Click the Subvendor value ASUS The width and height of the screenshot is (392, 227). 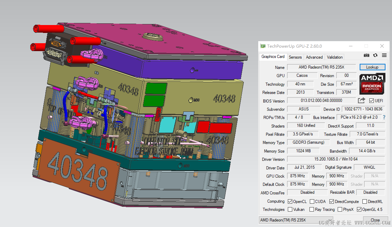pos(304,109)
